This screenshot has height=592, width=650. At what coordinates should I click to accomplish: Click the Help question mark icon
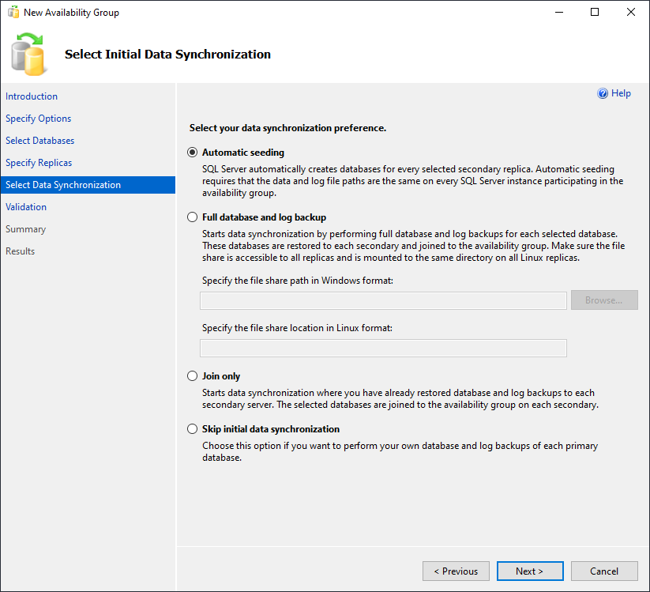pos(603,93)
